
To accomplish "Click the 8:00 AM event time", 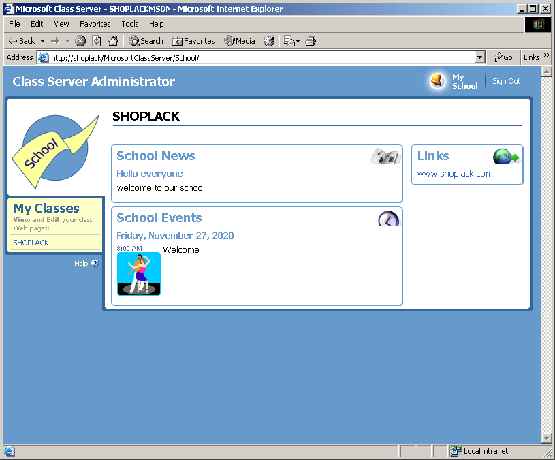I will click(x=129, y=248).
